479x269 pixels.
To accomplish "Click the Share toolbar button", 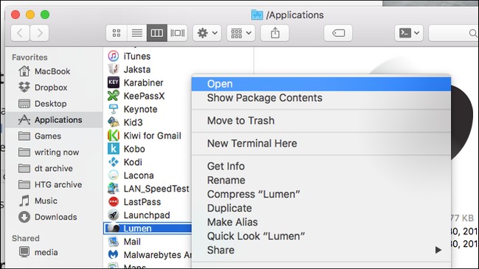I will pos(275,32).
